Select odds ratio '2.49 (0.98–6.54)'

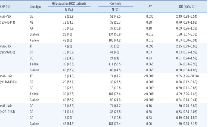(187, 17)
